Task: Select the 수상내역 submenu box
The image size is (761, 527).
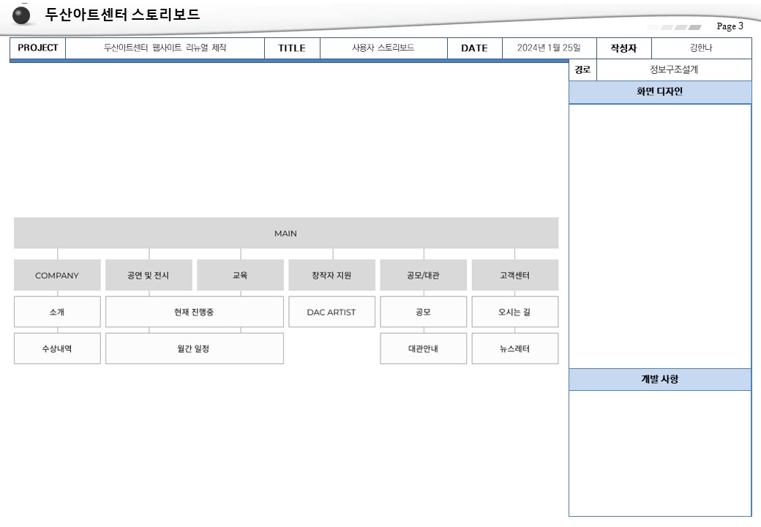Action: point(57,348)
